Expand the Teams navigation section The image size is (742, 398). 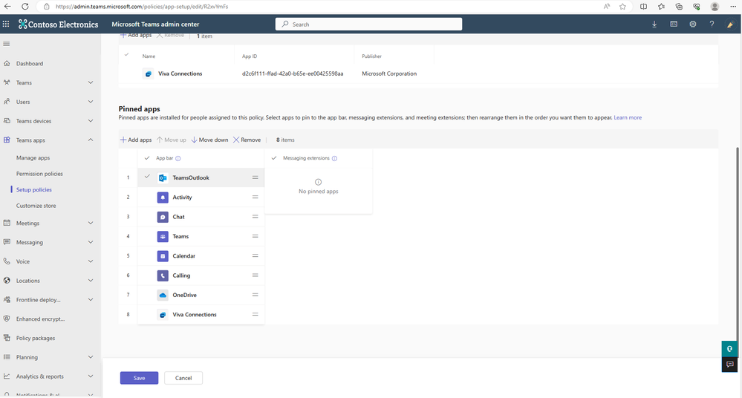tap(91, 82)
